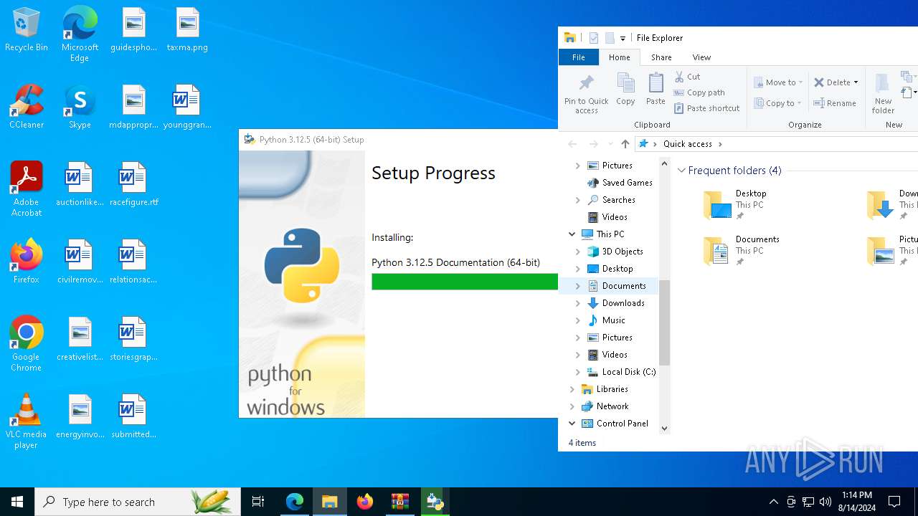Collapse the Frequent folders section
This screenshot has width=918, height=516.
(x=681, y=171)
